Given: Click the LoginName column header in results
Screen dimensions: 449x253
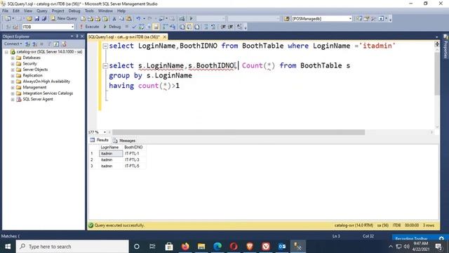Looking at the screenshot, I should (x=111, y=147).
